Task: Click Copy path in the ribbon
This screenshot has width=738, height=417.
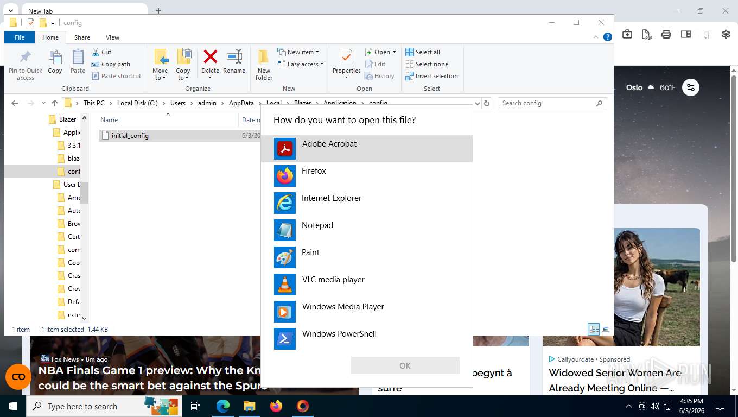Action: tap(111, 64)
